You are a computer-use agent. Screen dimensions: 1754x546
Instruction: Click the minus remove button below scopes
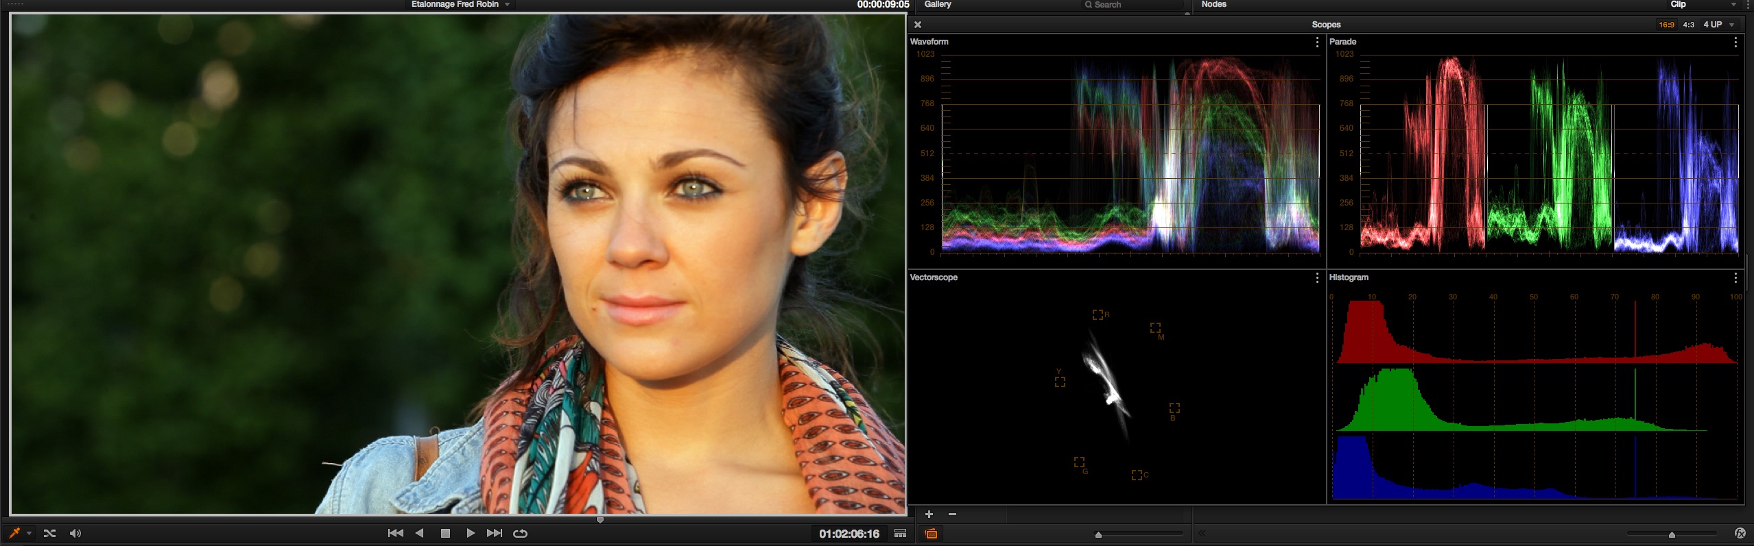(x=952, y=514)
